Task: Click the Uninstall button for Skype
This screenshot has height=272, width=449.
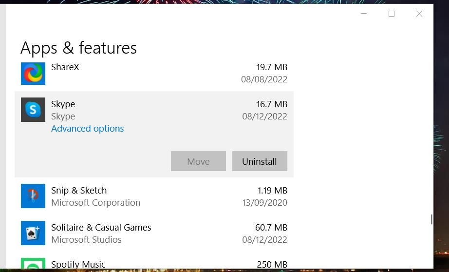Action: click(x=260, y=161)
